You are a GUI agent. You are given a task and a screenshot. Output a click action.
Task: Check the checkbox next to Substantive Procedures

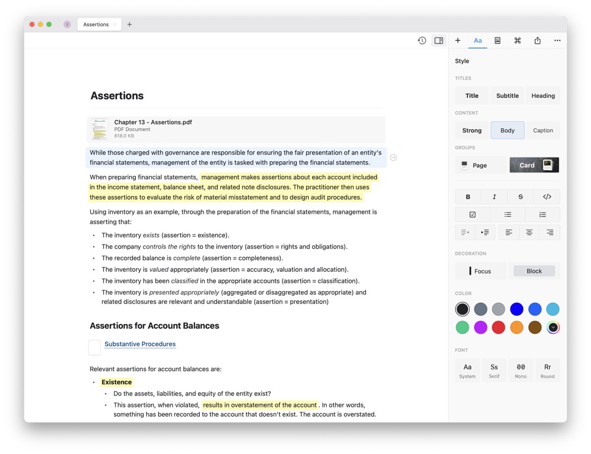[x=95, y=348]
